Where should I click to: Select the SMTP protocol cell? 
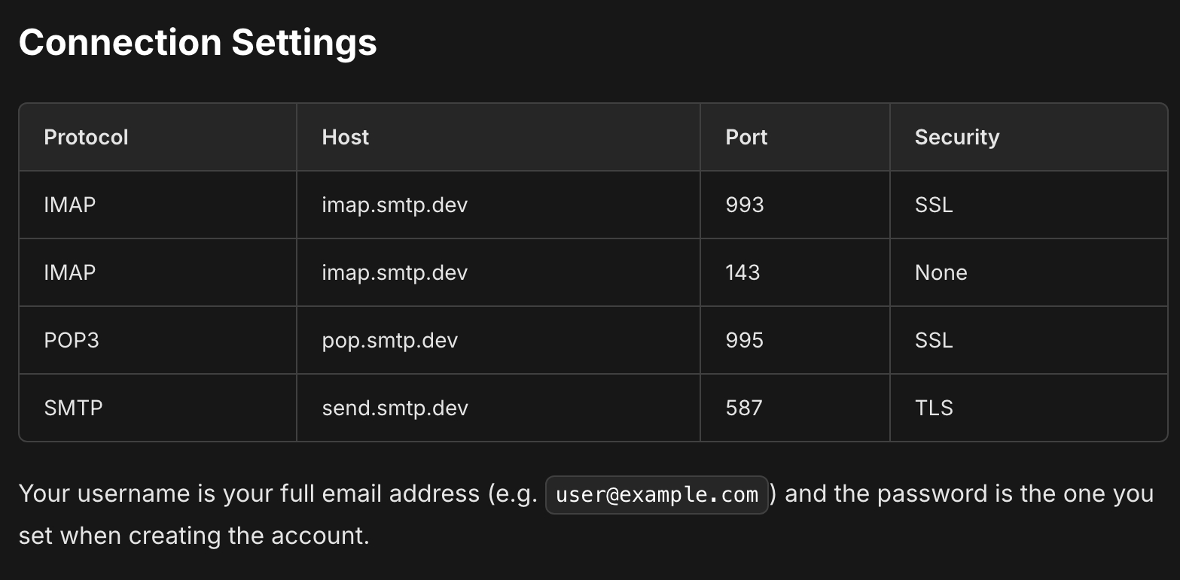tap(73, 408)
